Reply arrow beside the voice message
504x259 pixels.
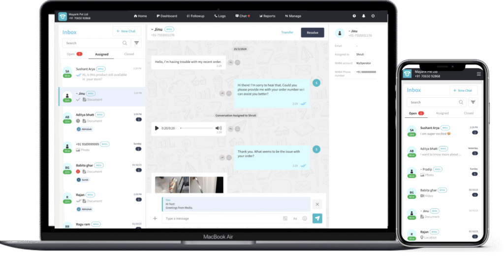pos(230,129)
